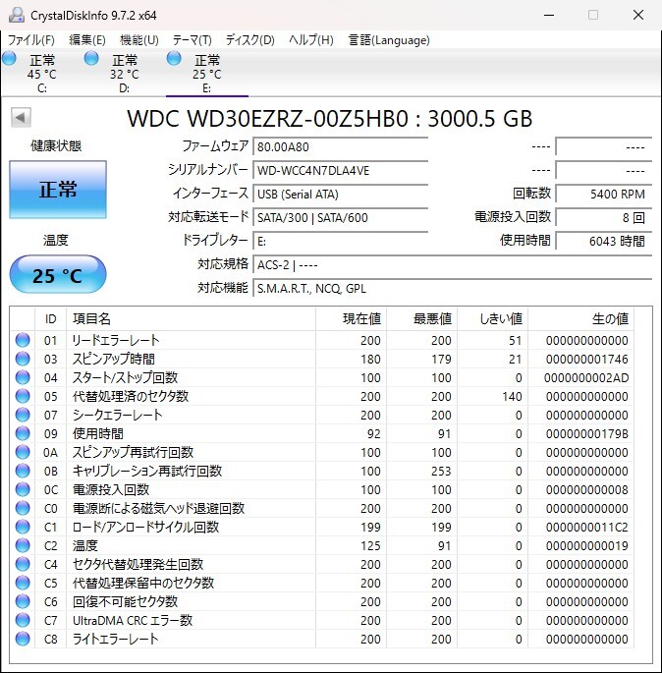The image size is (662, 673).
Task: Click the しきい値 column header
Action: tap(493, 319)
